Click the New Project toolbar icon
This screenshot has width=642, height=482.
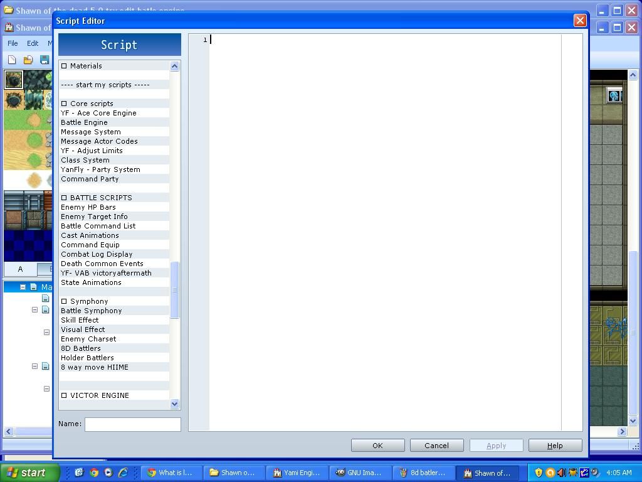coord(12,60)
